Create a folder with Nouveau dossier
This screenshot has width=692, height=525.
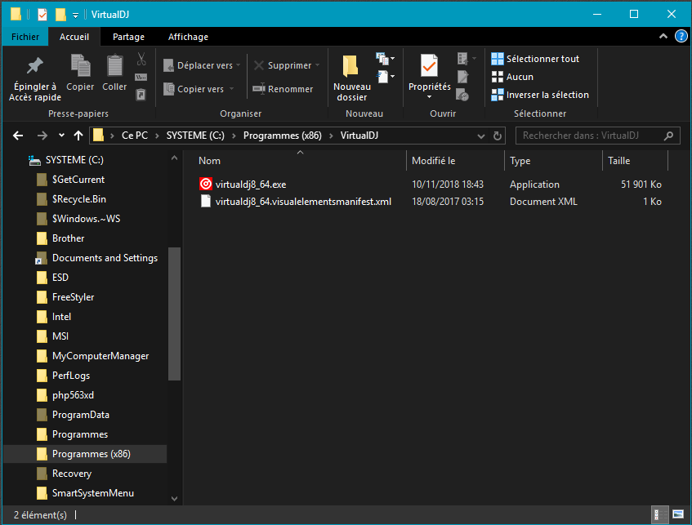[x=352, y=78]
